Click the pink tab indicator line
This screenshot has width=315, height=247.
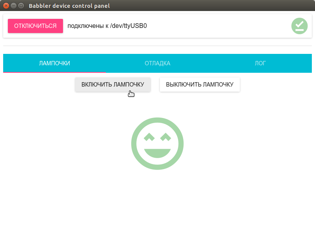coord(54,72)
